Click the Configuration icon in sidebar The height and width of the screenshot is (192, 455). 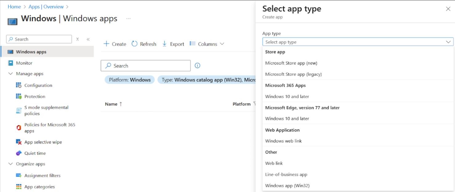point(19,85)
